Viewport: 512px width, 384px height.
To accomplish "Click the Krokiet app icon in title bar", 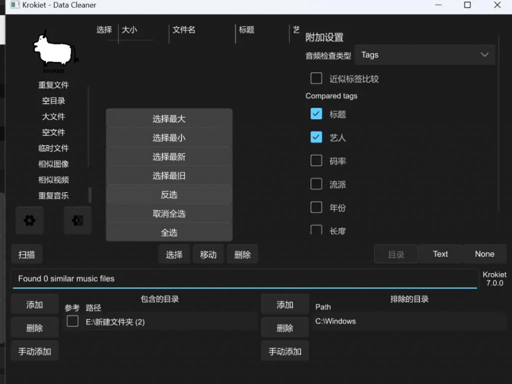I will tap(15, 5).
